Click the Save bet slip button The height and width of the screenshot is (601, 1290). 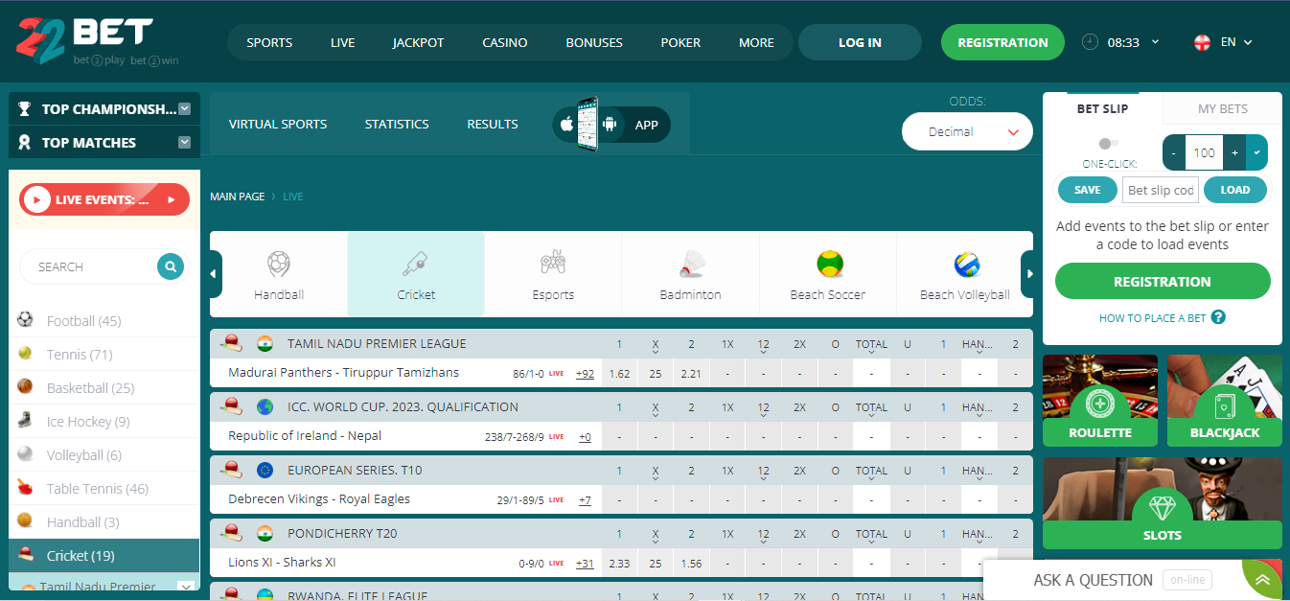click(1088, 190)
